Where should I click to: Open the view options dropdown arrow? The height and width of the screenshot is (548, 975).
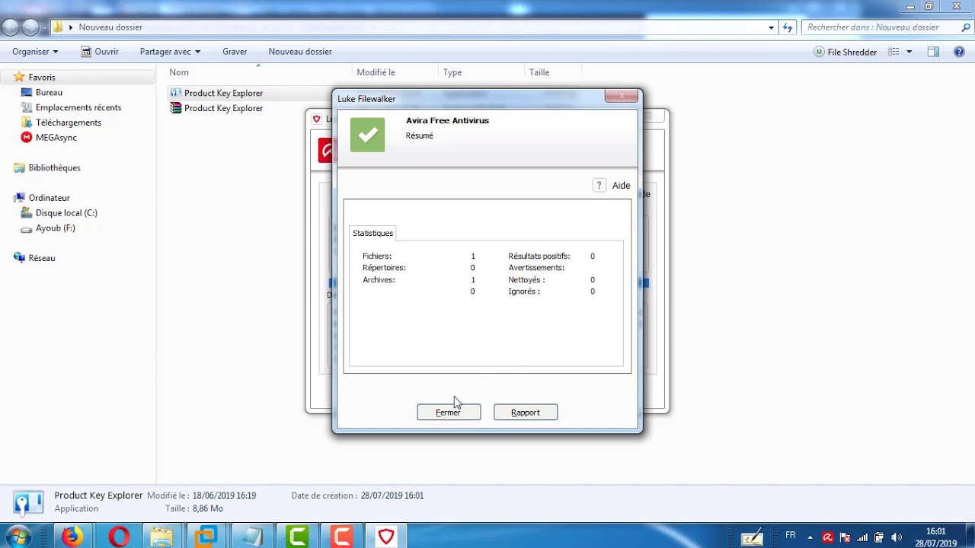click(x=909, y=52)
